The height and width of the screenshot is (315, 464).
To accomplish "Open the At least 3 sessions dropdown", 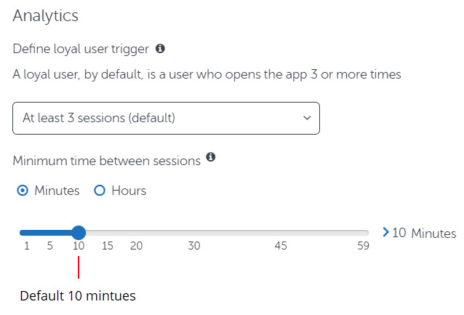I will point(166,118).
